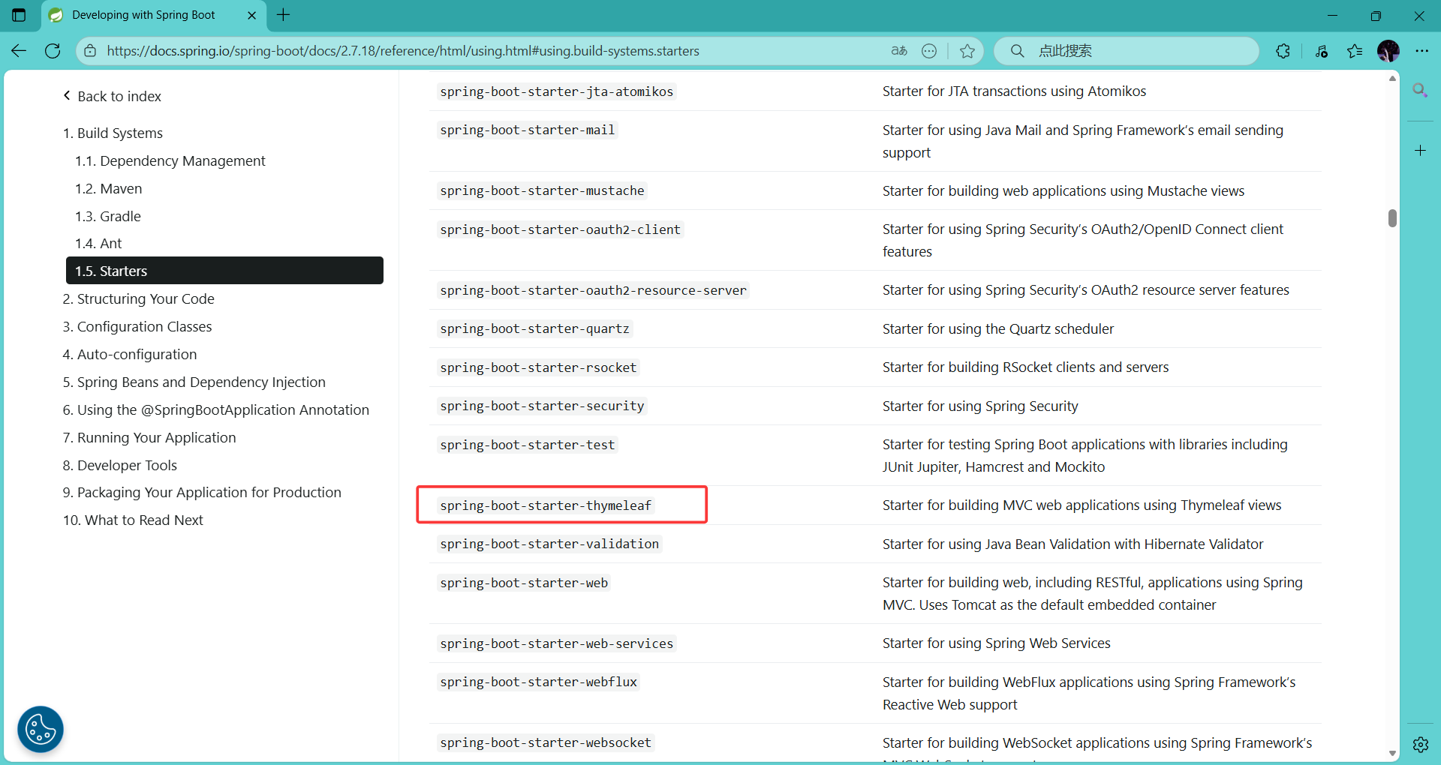The width and height of the screenshot is (1441, 765).
Task: Open 2. Structuring Your Code
Action: click(x=139, y=298)
